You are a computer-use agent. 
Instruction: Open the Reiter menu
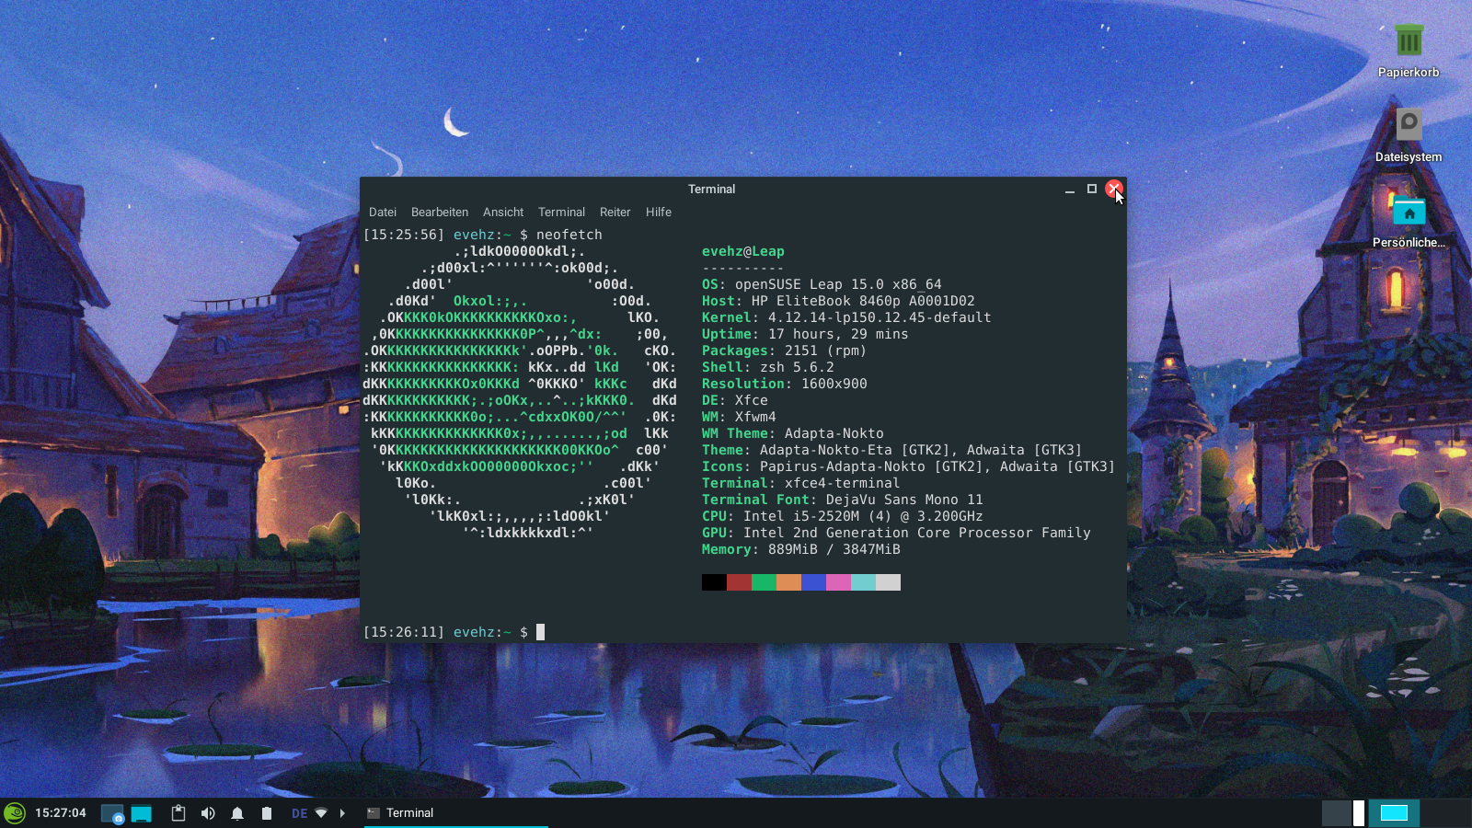tap(615, 213)
